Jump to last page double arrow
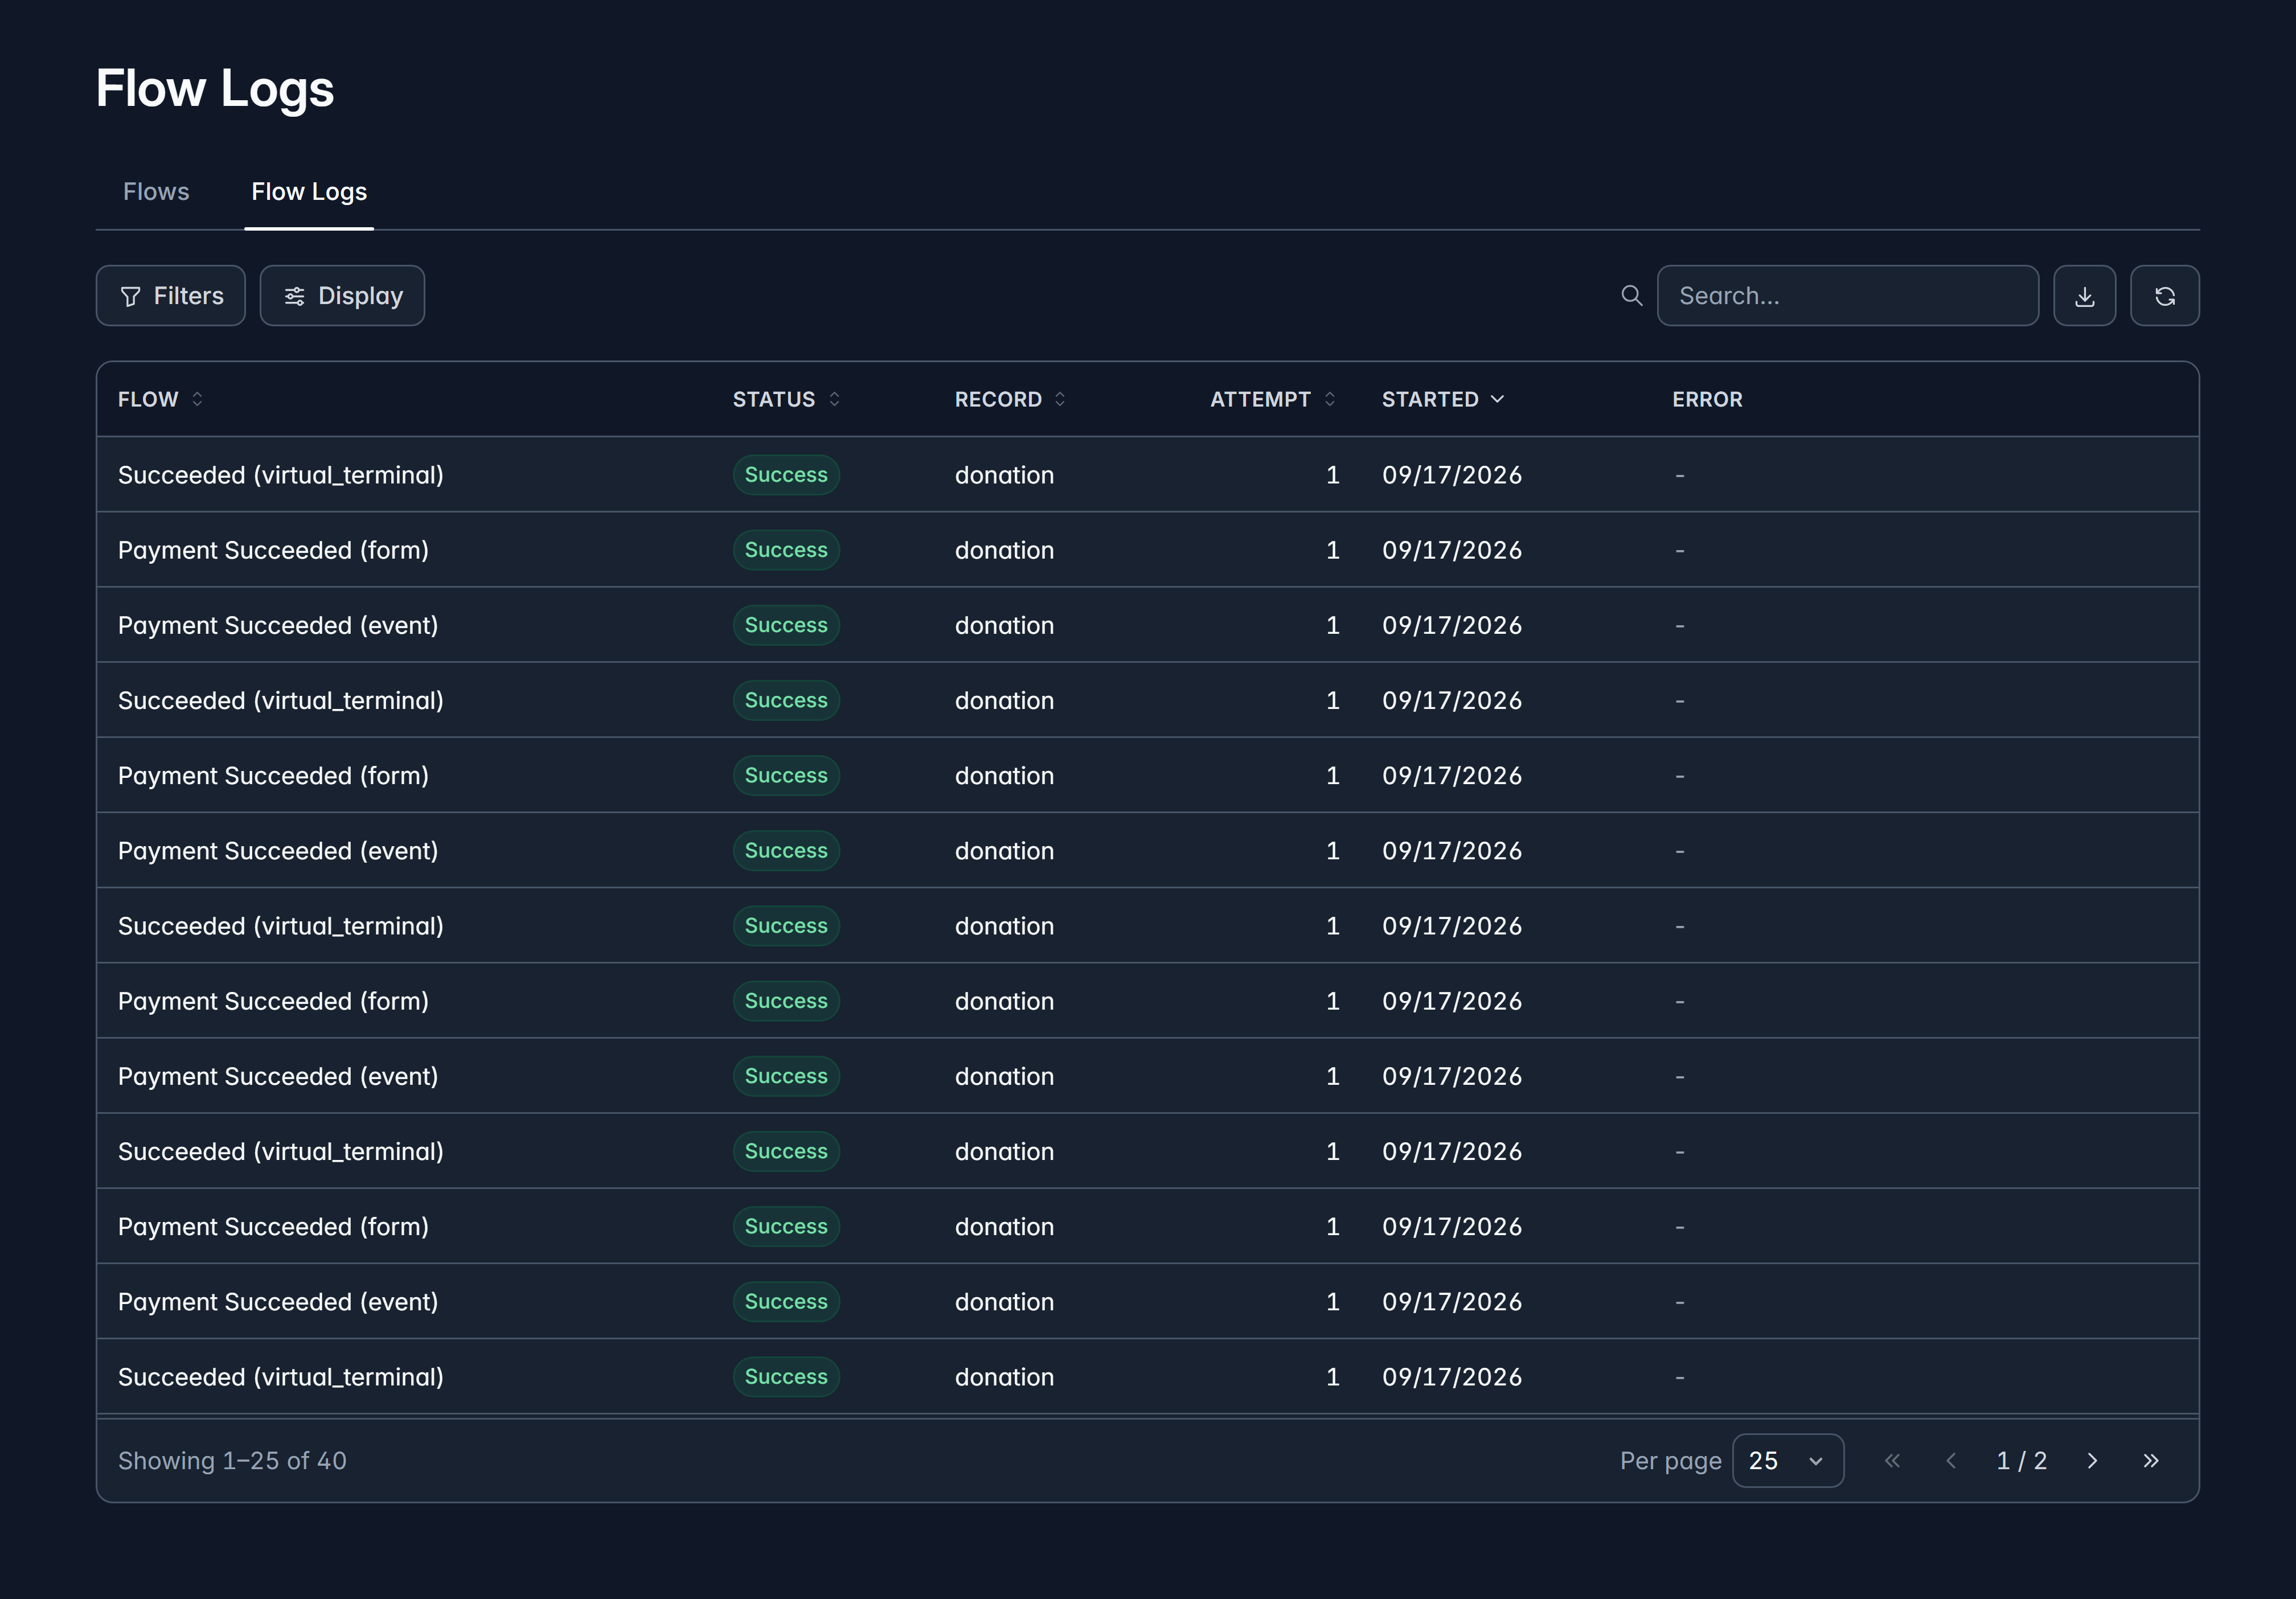This screenshot has height=1599, width=2296. (x=2151, y=1461)
